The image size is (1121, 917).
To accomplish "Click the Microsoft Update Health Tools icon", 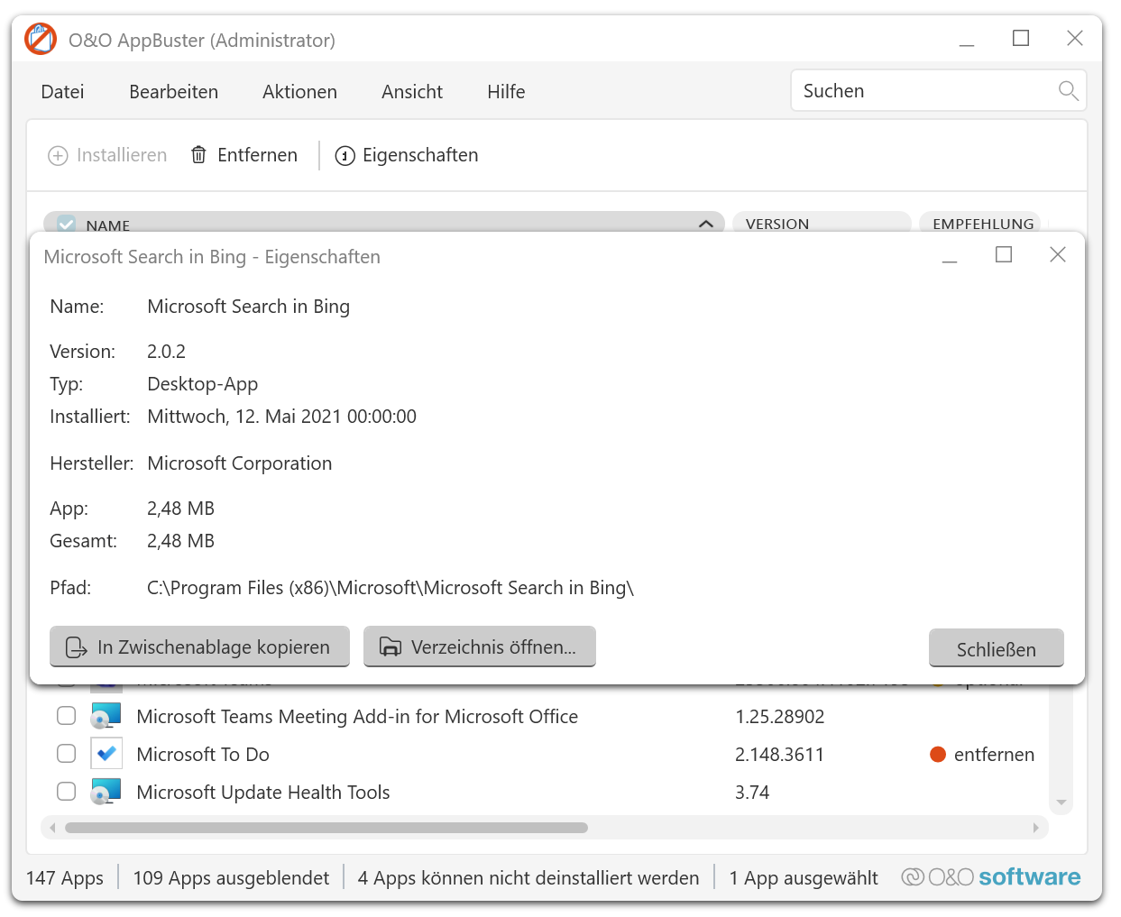I will (x=106, y=792).
